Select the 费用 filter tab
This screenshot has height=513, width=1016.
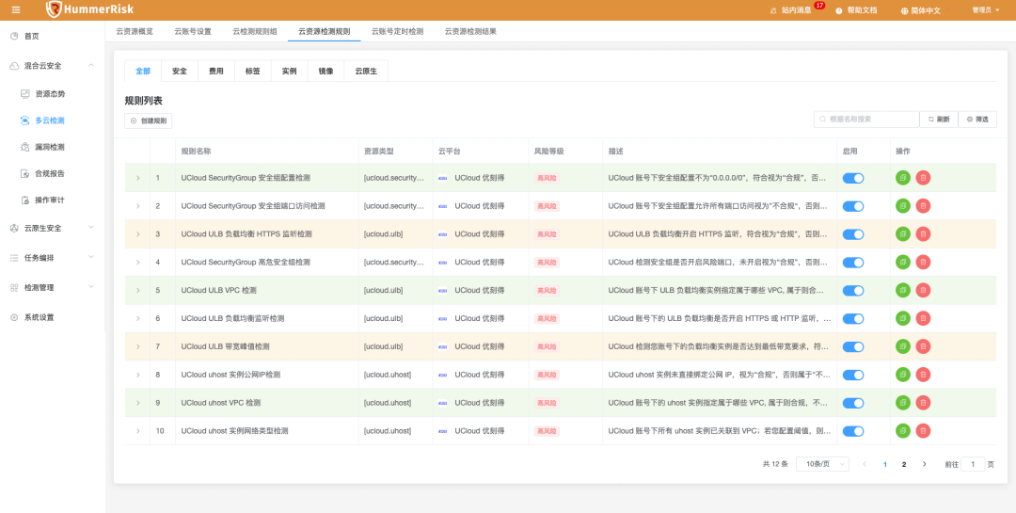pyautogui.click(x=215, y=72)
